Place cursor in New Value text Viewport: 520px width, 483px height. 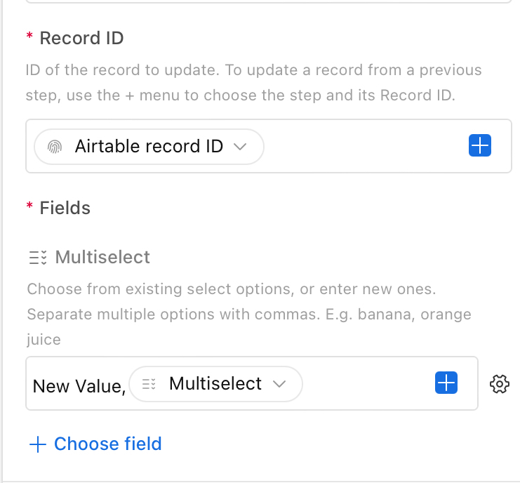79,386
